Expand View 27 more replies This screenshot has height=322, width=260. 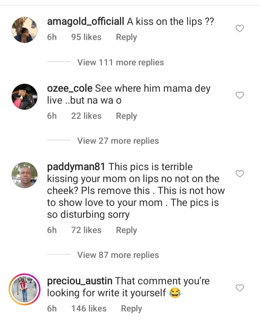pos(118,141)
